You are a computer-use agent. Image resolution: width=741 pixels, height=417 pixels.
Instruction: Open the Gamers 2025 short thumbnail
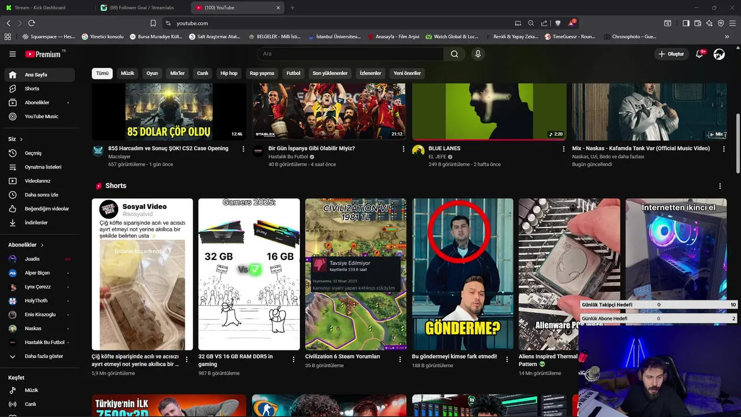(x=249, y=274)
